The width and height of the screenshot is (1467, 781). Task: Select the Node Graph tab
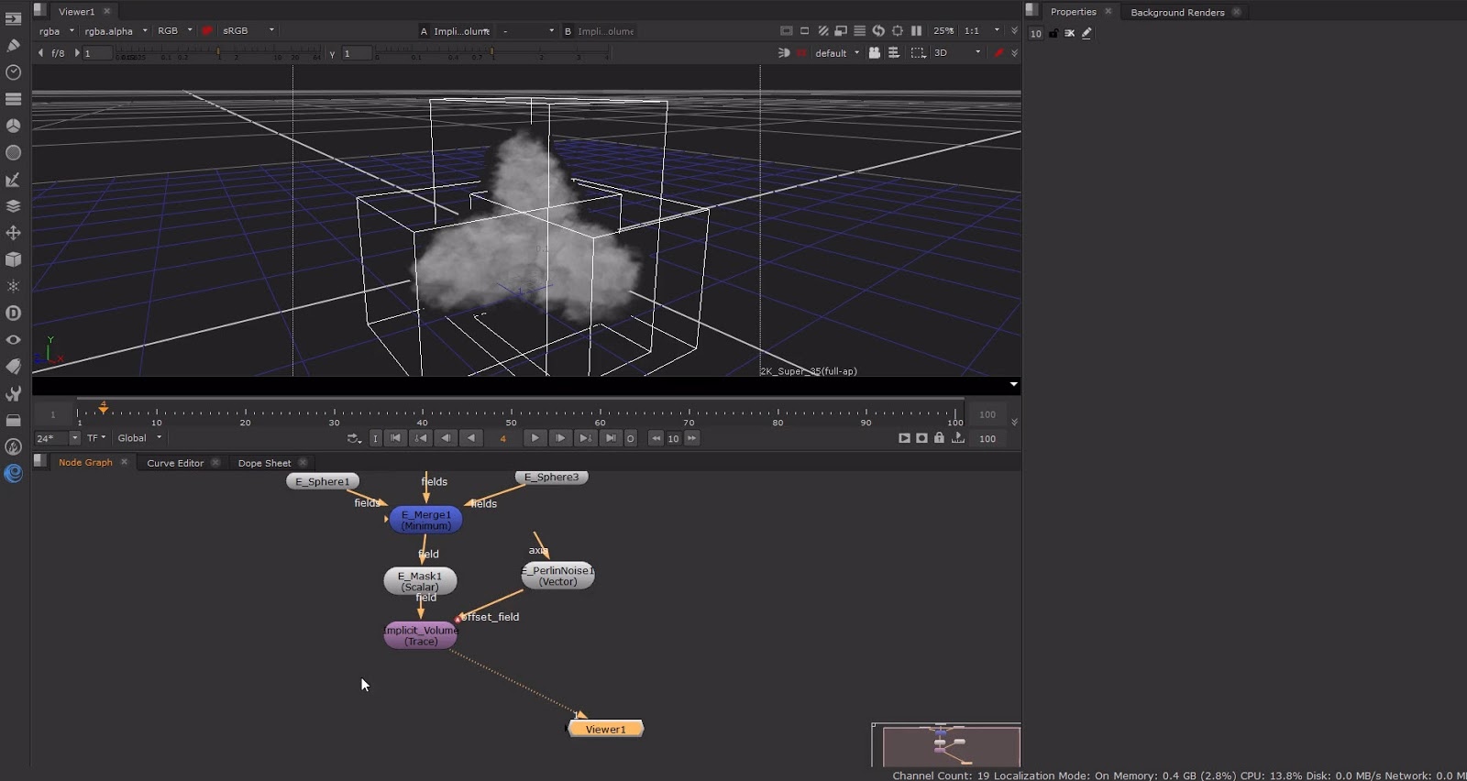(x=85, y=463)
